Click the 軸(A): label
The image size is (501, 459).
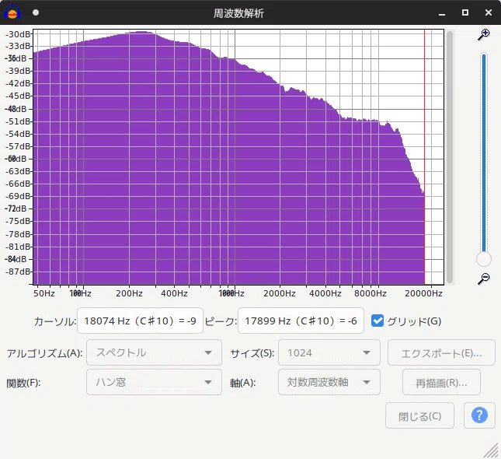(x=243, y=383)
